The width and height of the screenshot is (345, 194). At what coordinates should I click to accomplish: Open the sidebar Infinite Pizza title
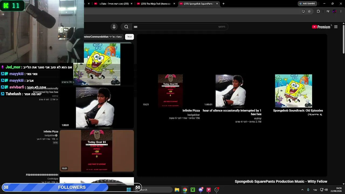pos(51,131)
